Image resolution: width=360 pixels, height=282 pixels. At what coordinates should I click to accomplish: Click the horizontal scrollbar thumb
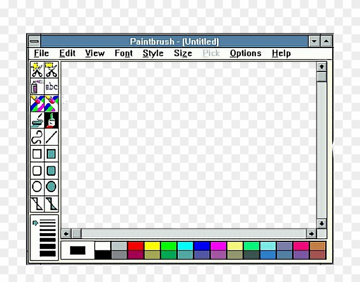[76, 234]
